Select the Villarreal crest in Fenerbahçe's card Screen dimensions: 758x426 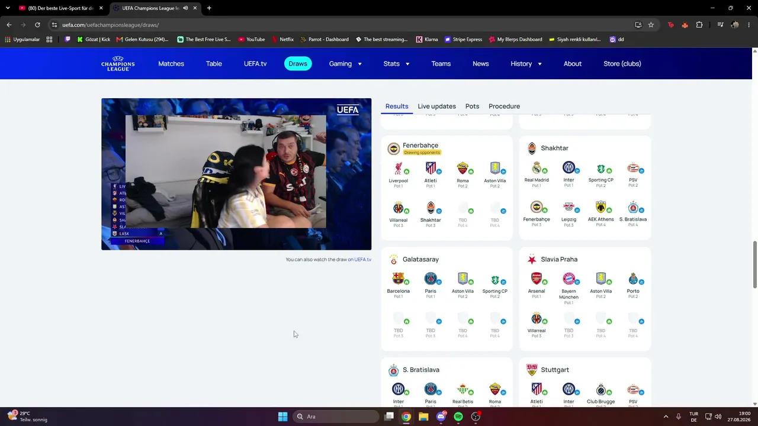click(399, 208)
